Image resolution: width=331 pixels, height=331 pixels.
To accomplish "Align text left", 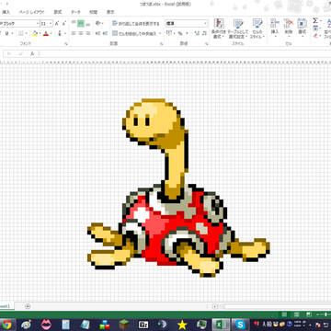I will pos(74,33).
